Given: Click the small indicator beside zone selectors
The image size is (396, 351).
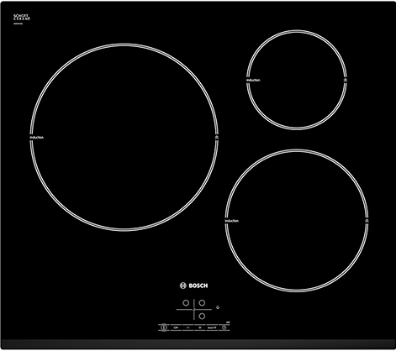Looking at the screenshot, I should pos(218,307).
